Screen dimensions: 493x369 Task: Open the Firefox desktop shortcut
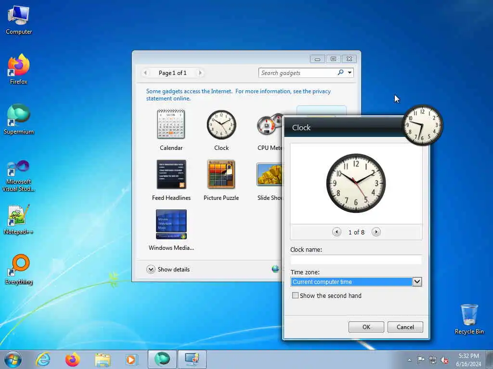19,69
